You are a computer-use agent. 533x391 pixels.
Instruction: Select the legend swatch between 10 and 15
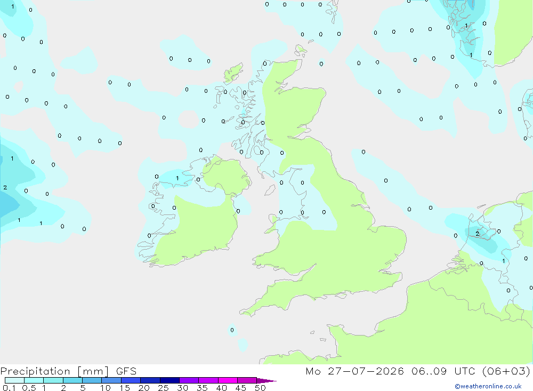coord(111,380)
